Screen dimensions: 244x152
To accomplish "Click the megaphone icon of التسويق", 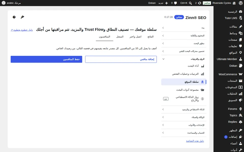I will click(x=241, y=100).
